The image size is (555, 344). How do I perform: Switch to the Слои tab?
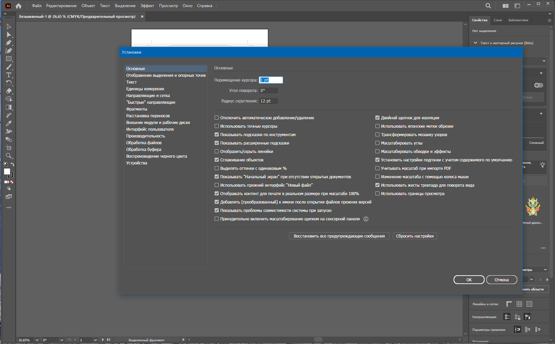(x=498, y=20)
